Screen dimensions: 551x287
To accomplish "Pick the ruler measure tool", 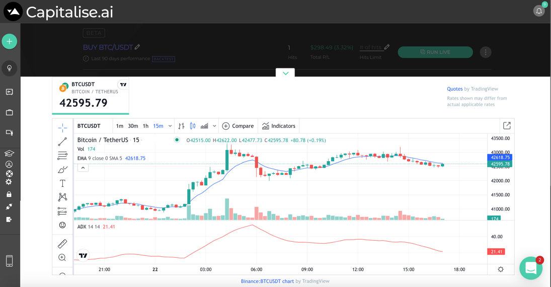I will tap(62, 244).
